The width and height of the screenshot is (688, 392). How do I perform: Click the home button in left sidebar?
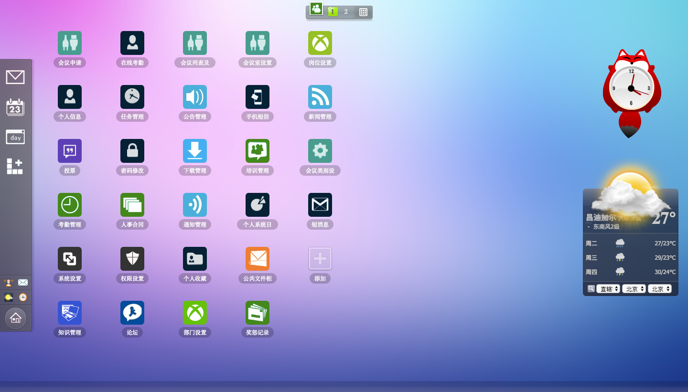(15, 318)
